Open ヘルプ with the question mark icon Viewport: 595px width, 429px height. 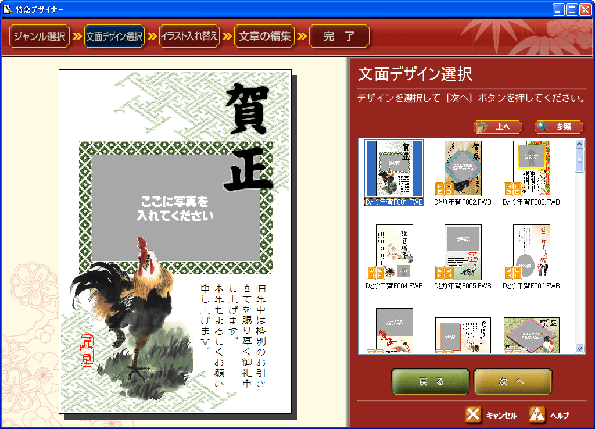pos(537,414)
